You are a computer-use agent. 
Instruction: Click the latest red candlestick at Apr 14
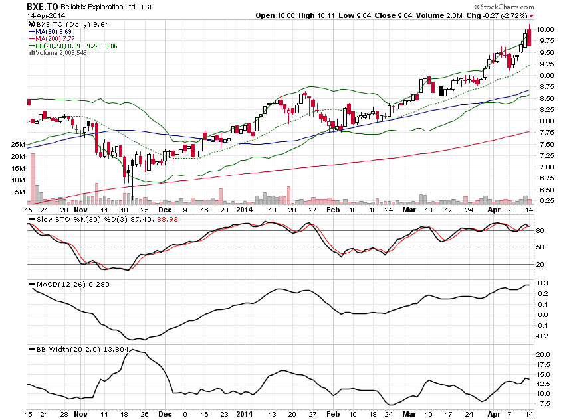pyautogui.click(x=529, y=35)
